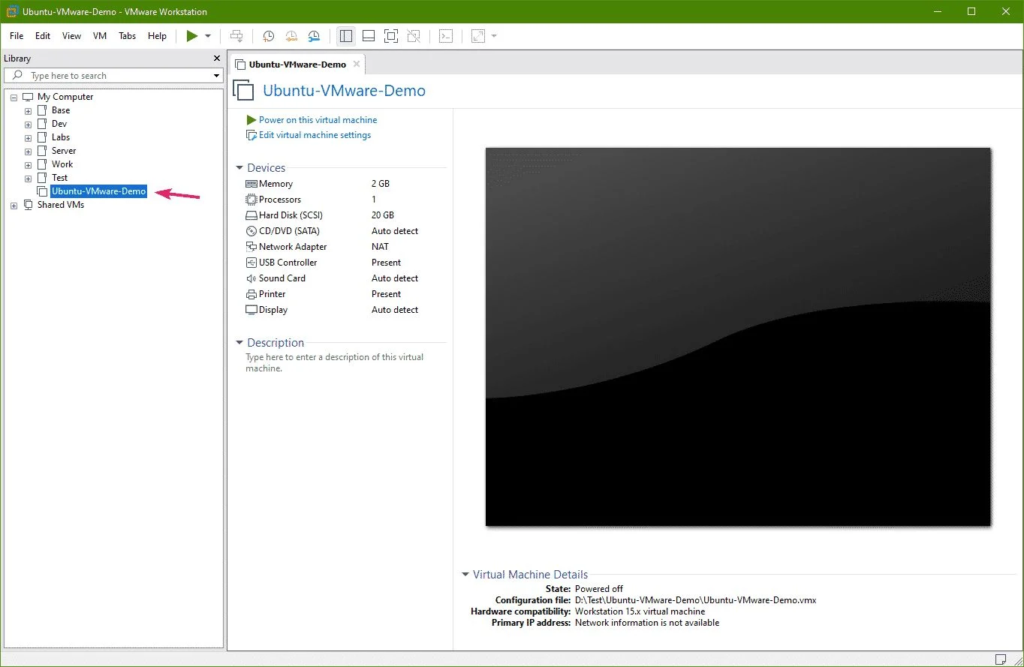Click Power on this virtual machine link
The width and height of the screenshot is (1024, 667).
[318, 120]
